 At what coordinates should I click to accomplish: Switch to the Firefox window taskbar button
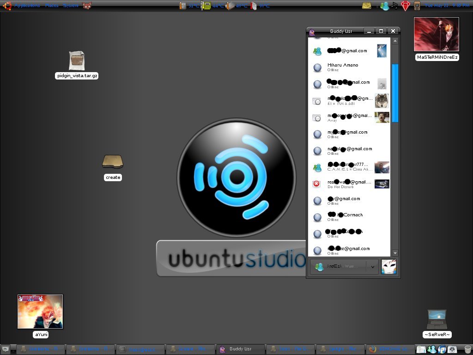click(x=389, y=349)
